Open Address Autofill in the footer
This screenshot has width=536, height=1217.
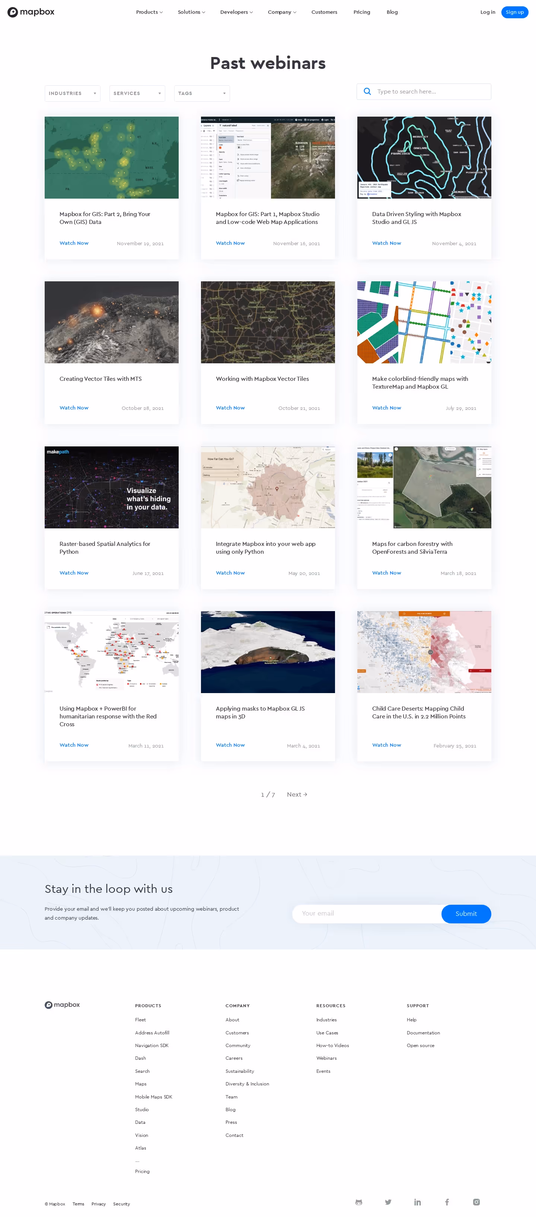(152, 1033)
